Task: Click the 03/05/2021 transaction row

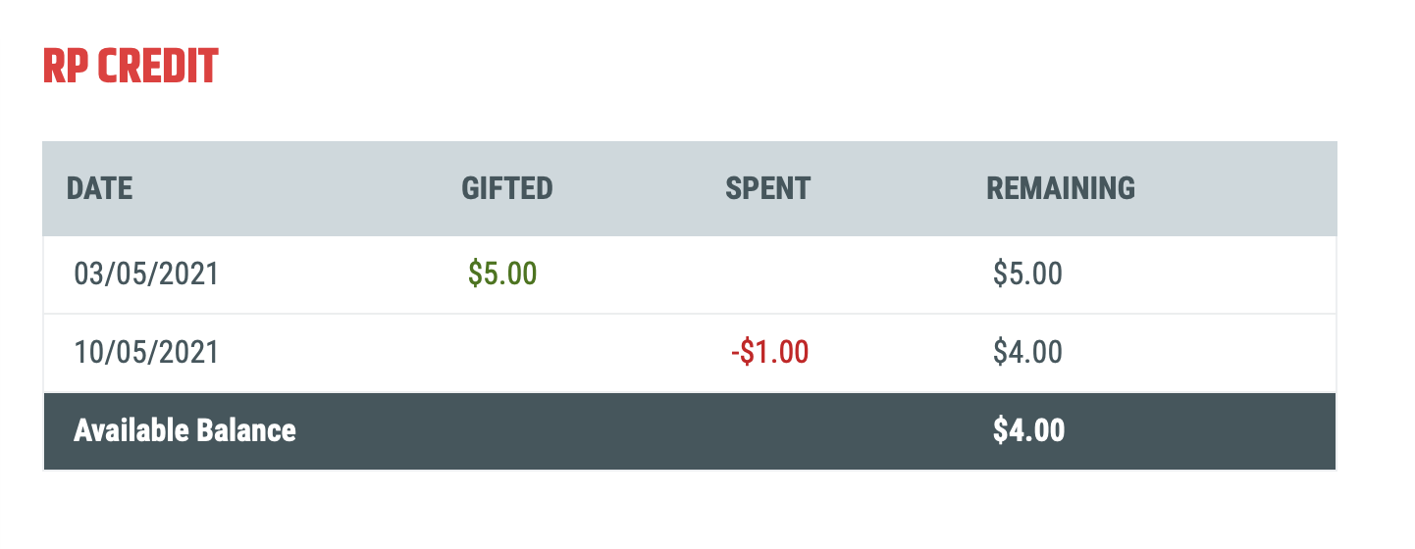Action: click(x=690, y=274)
